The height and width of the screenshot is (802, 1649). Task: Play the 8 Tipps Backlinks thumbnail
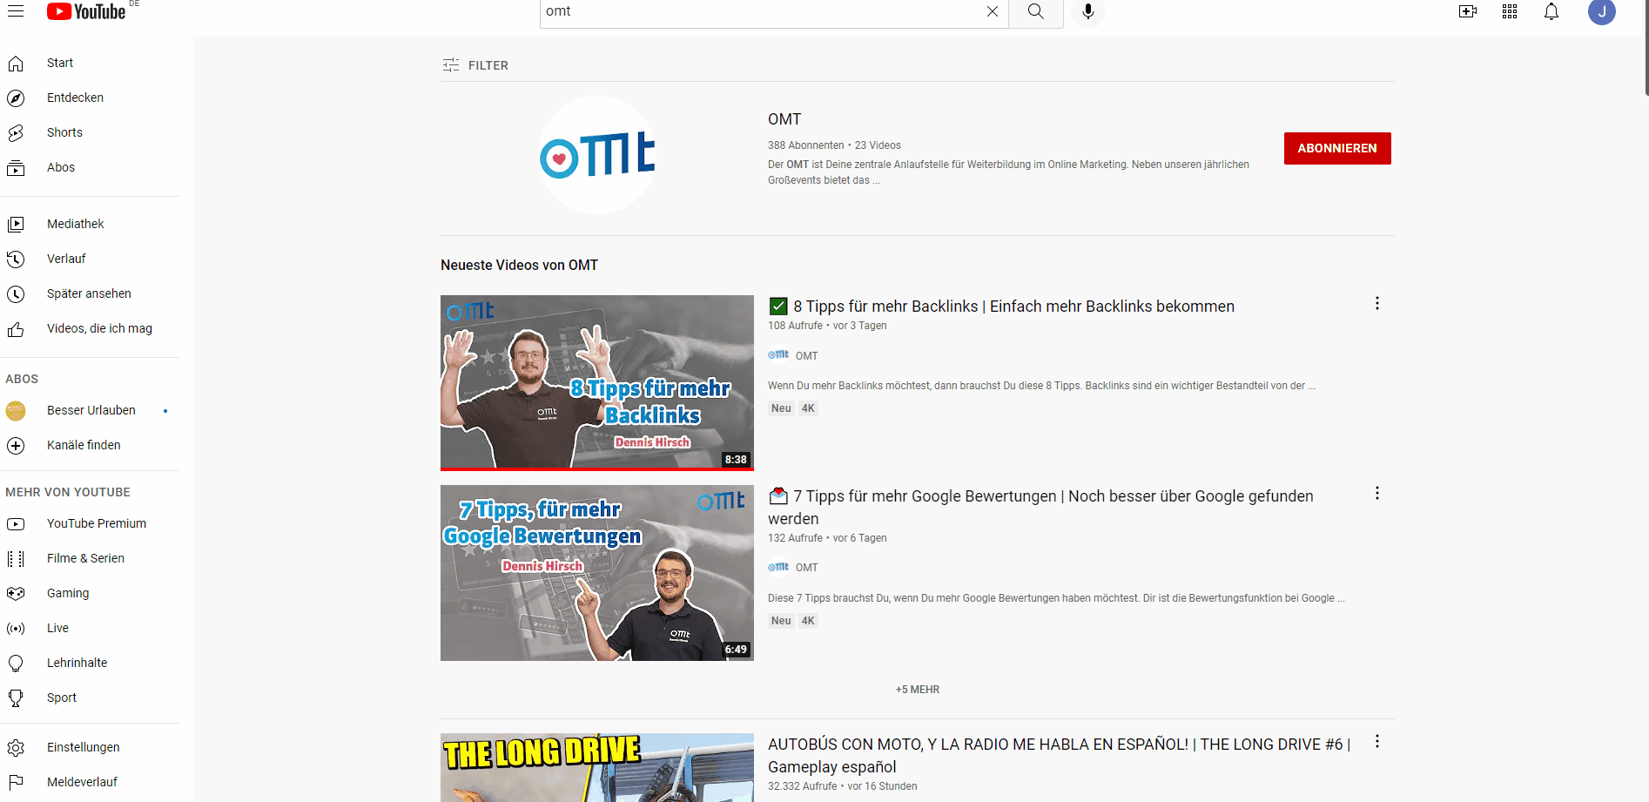(x=597, y=382)
